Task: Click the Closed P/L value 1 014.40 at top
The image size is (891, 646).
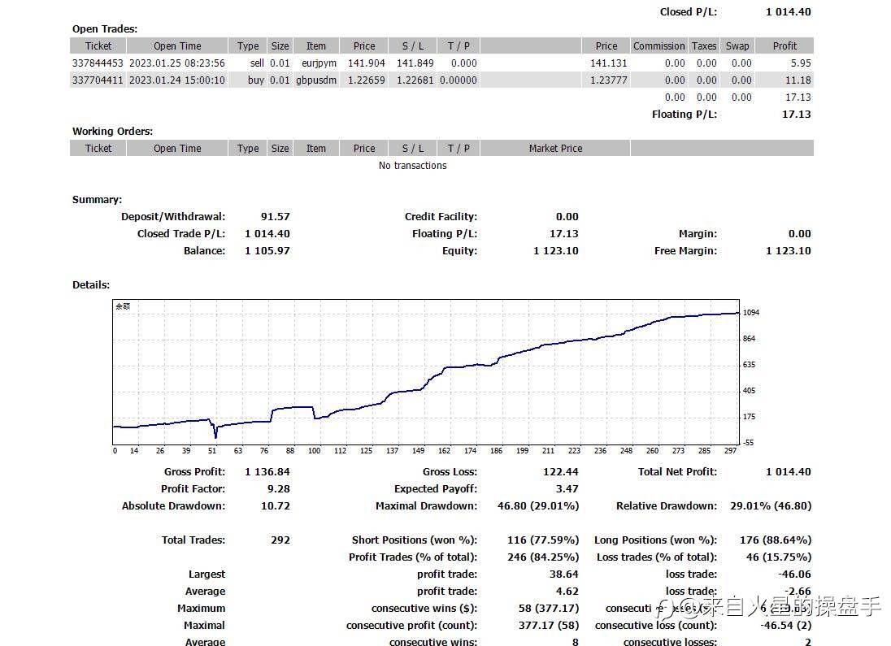Action: [x=788, y=12]
